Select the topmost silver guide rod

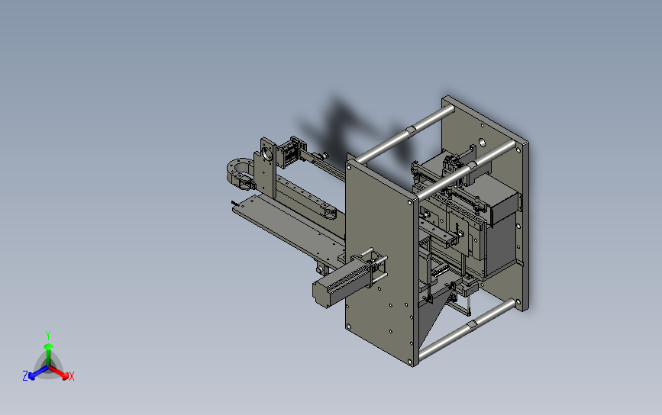point(405,134)
